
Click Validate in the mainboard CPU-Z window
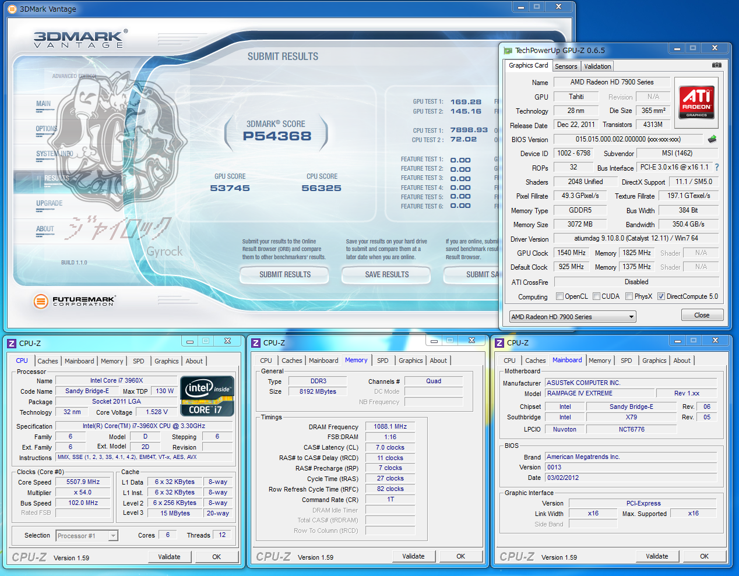[657, 556]
